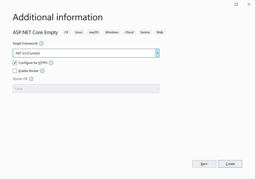Viewport: 255px width, 179px height.
Task: Uncheck the Configure for HTTPS checkbox
Action: pos(15,63)
